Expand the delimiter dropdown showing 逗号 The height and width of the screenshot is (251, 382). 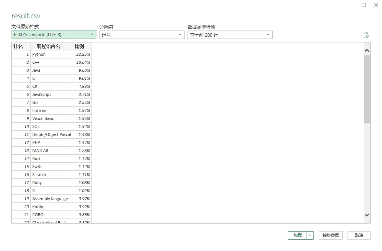coord(142,35)
